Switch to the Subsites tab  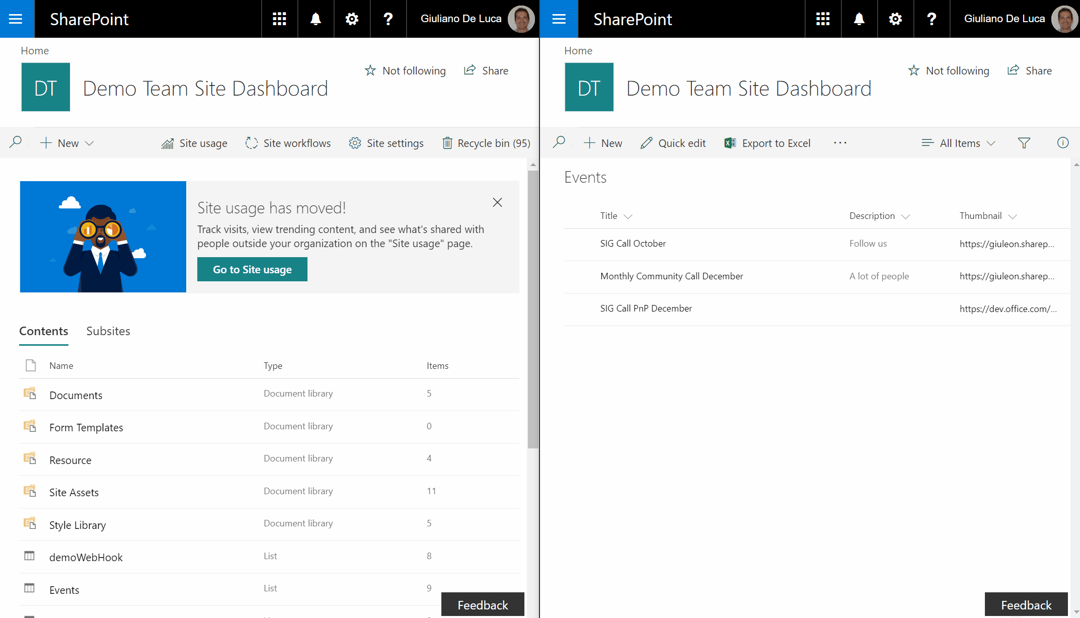click(108, 331)
